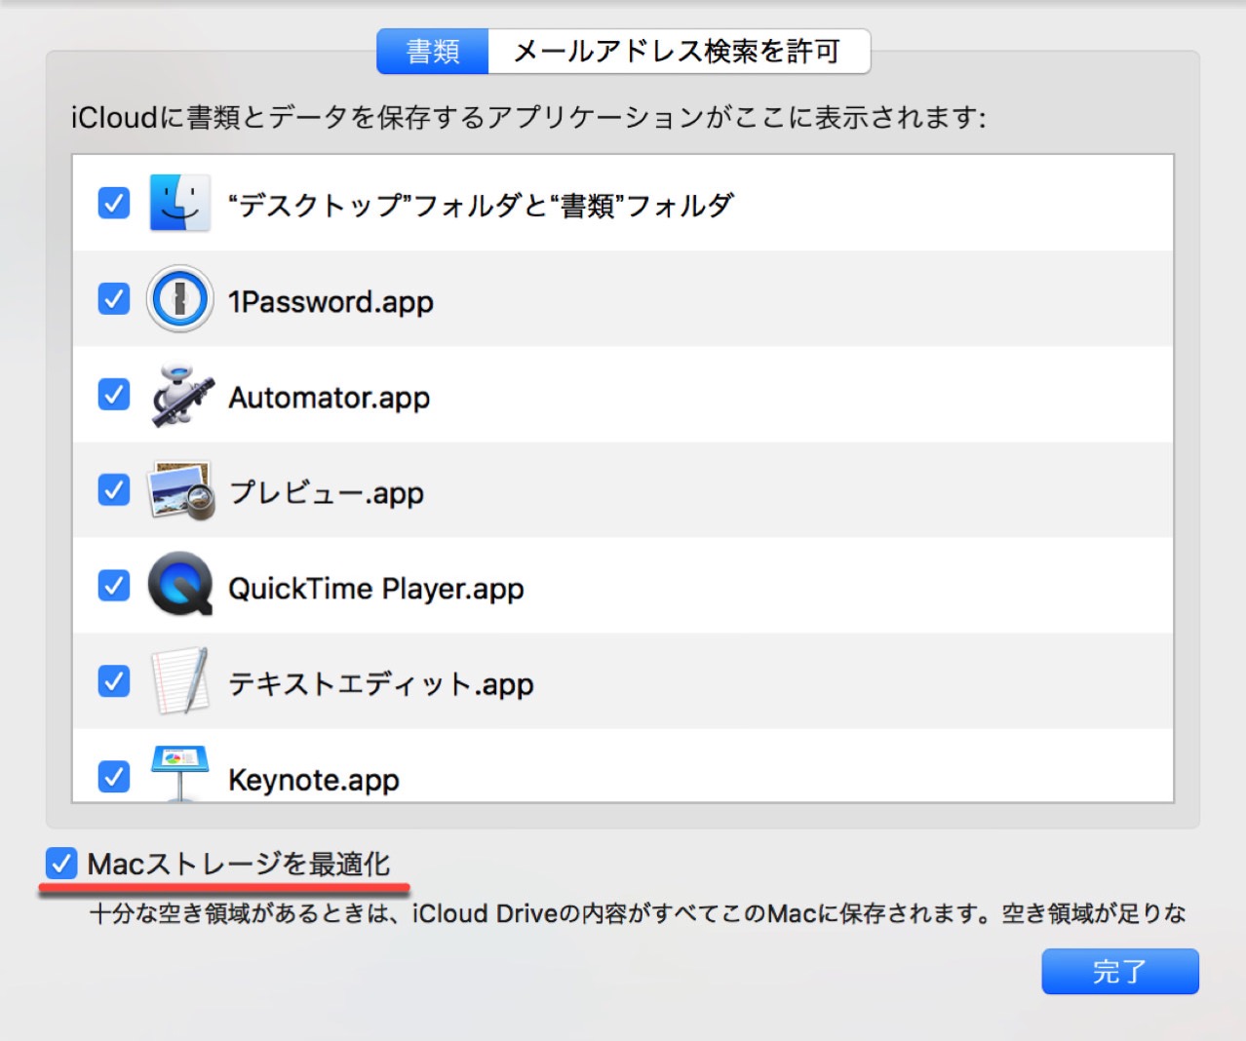
Task: Click the Preview (プレビュー) app icon
Action: click(180, 490)
